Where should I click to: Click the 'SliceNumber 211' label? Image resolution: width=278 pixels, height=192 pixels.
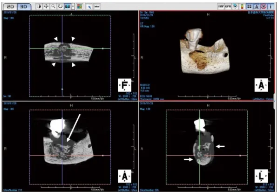[x=13, y=190]
